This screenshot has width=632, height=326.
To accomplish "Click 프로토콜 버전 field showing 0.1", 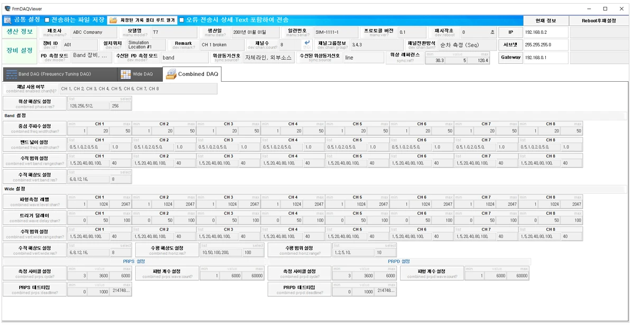I will [x=412, y=32].
